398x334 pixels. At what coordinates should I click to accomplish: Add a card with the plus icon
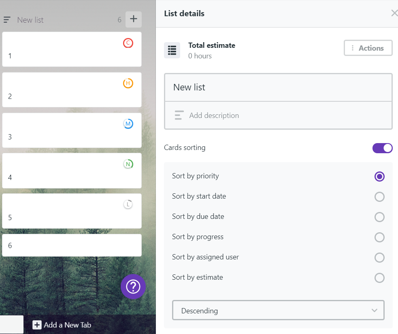pos(134,19)
